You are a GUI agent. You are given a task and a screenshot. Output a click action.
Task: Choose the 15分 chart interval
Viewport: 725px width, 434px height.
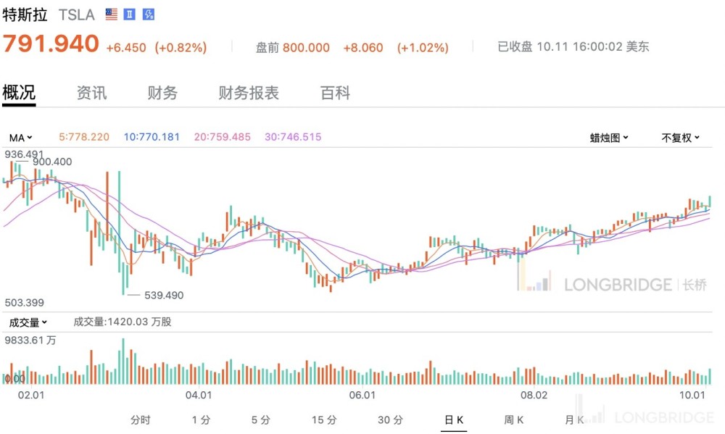(324, 420)
